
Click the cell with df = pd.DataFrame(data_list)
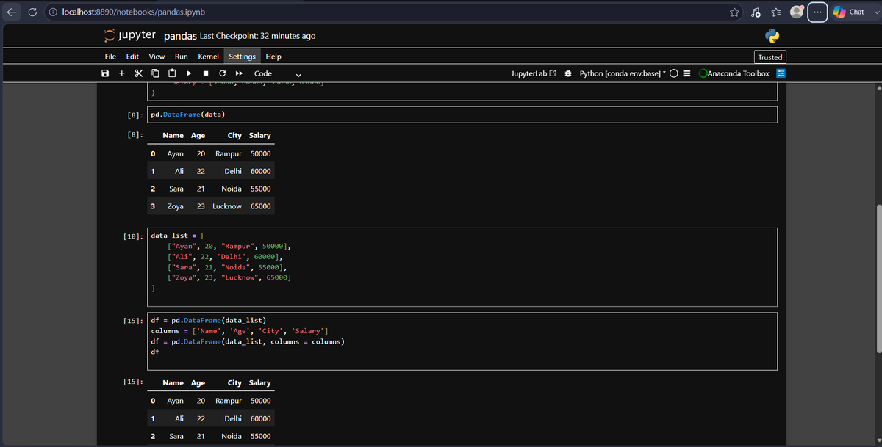tap(462, 341)
